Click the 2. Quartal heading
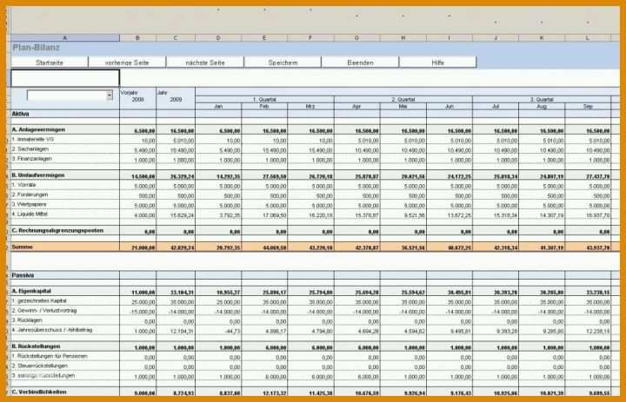Image resolution: width=626 pixels, height=402 pixels. tap(403, 99)
